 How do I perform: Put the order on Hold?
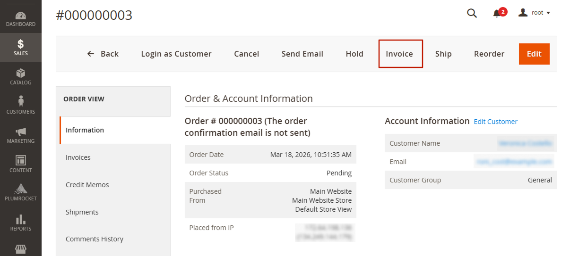(x=354, y=54)
